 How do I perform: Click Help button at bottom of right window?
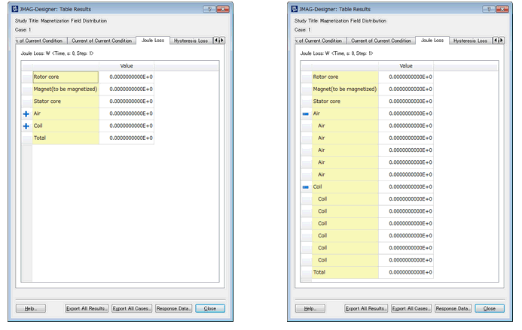tap(305, 308)
